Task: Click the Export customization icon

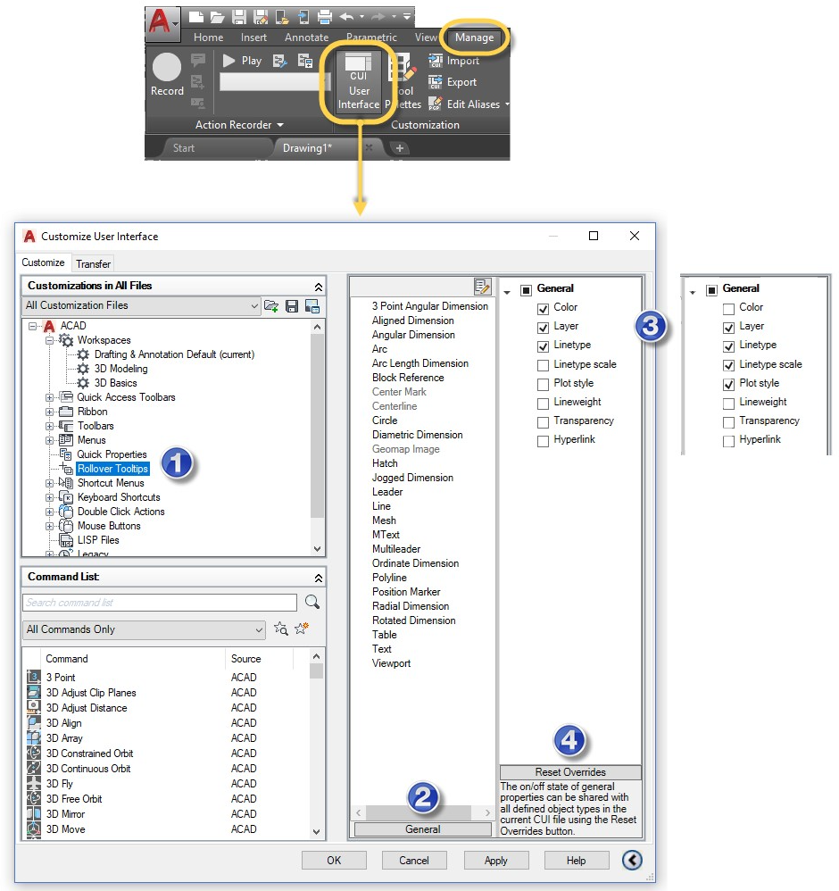Action: 436,82
